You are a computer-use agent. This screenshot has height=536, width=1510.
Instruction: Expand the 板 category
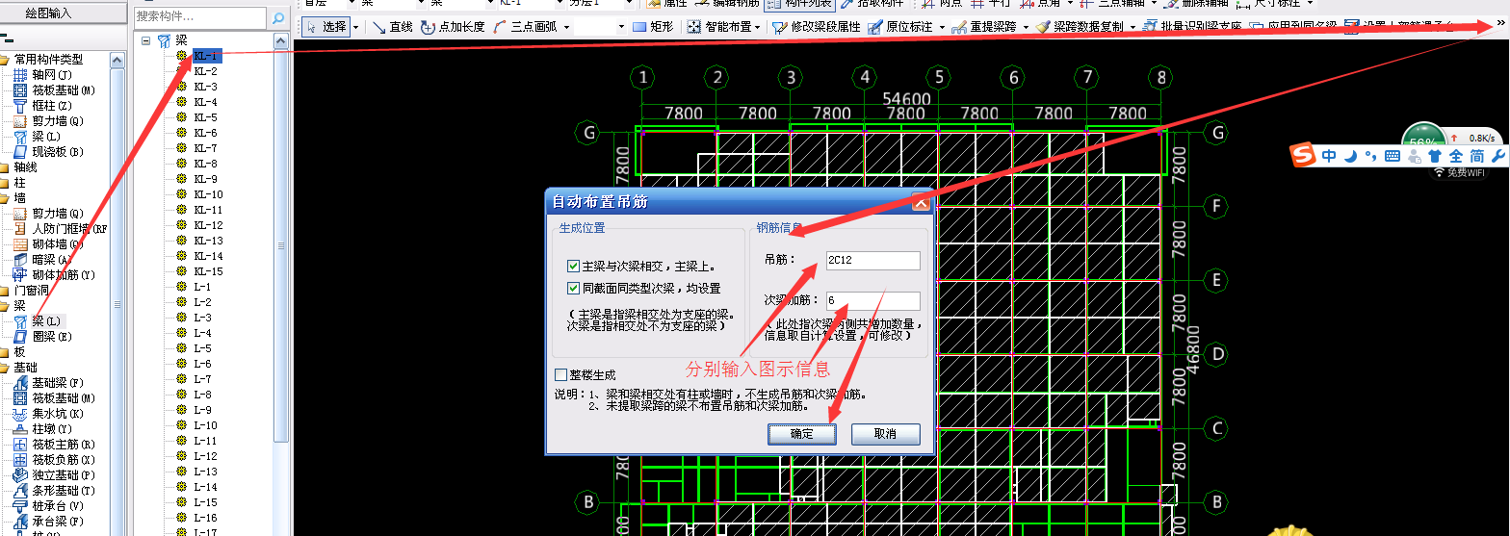coord(14,352)
